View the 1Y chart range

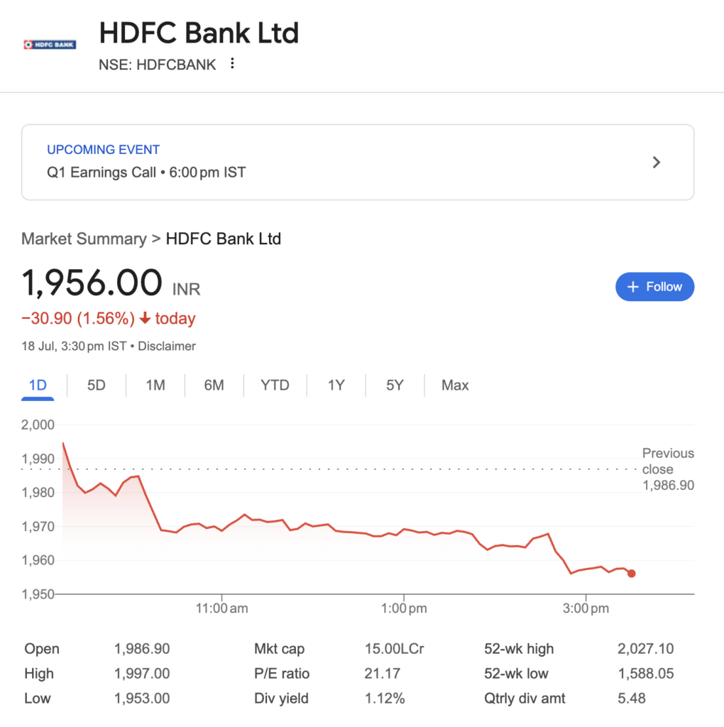336,386
